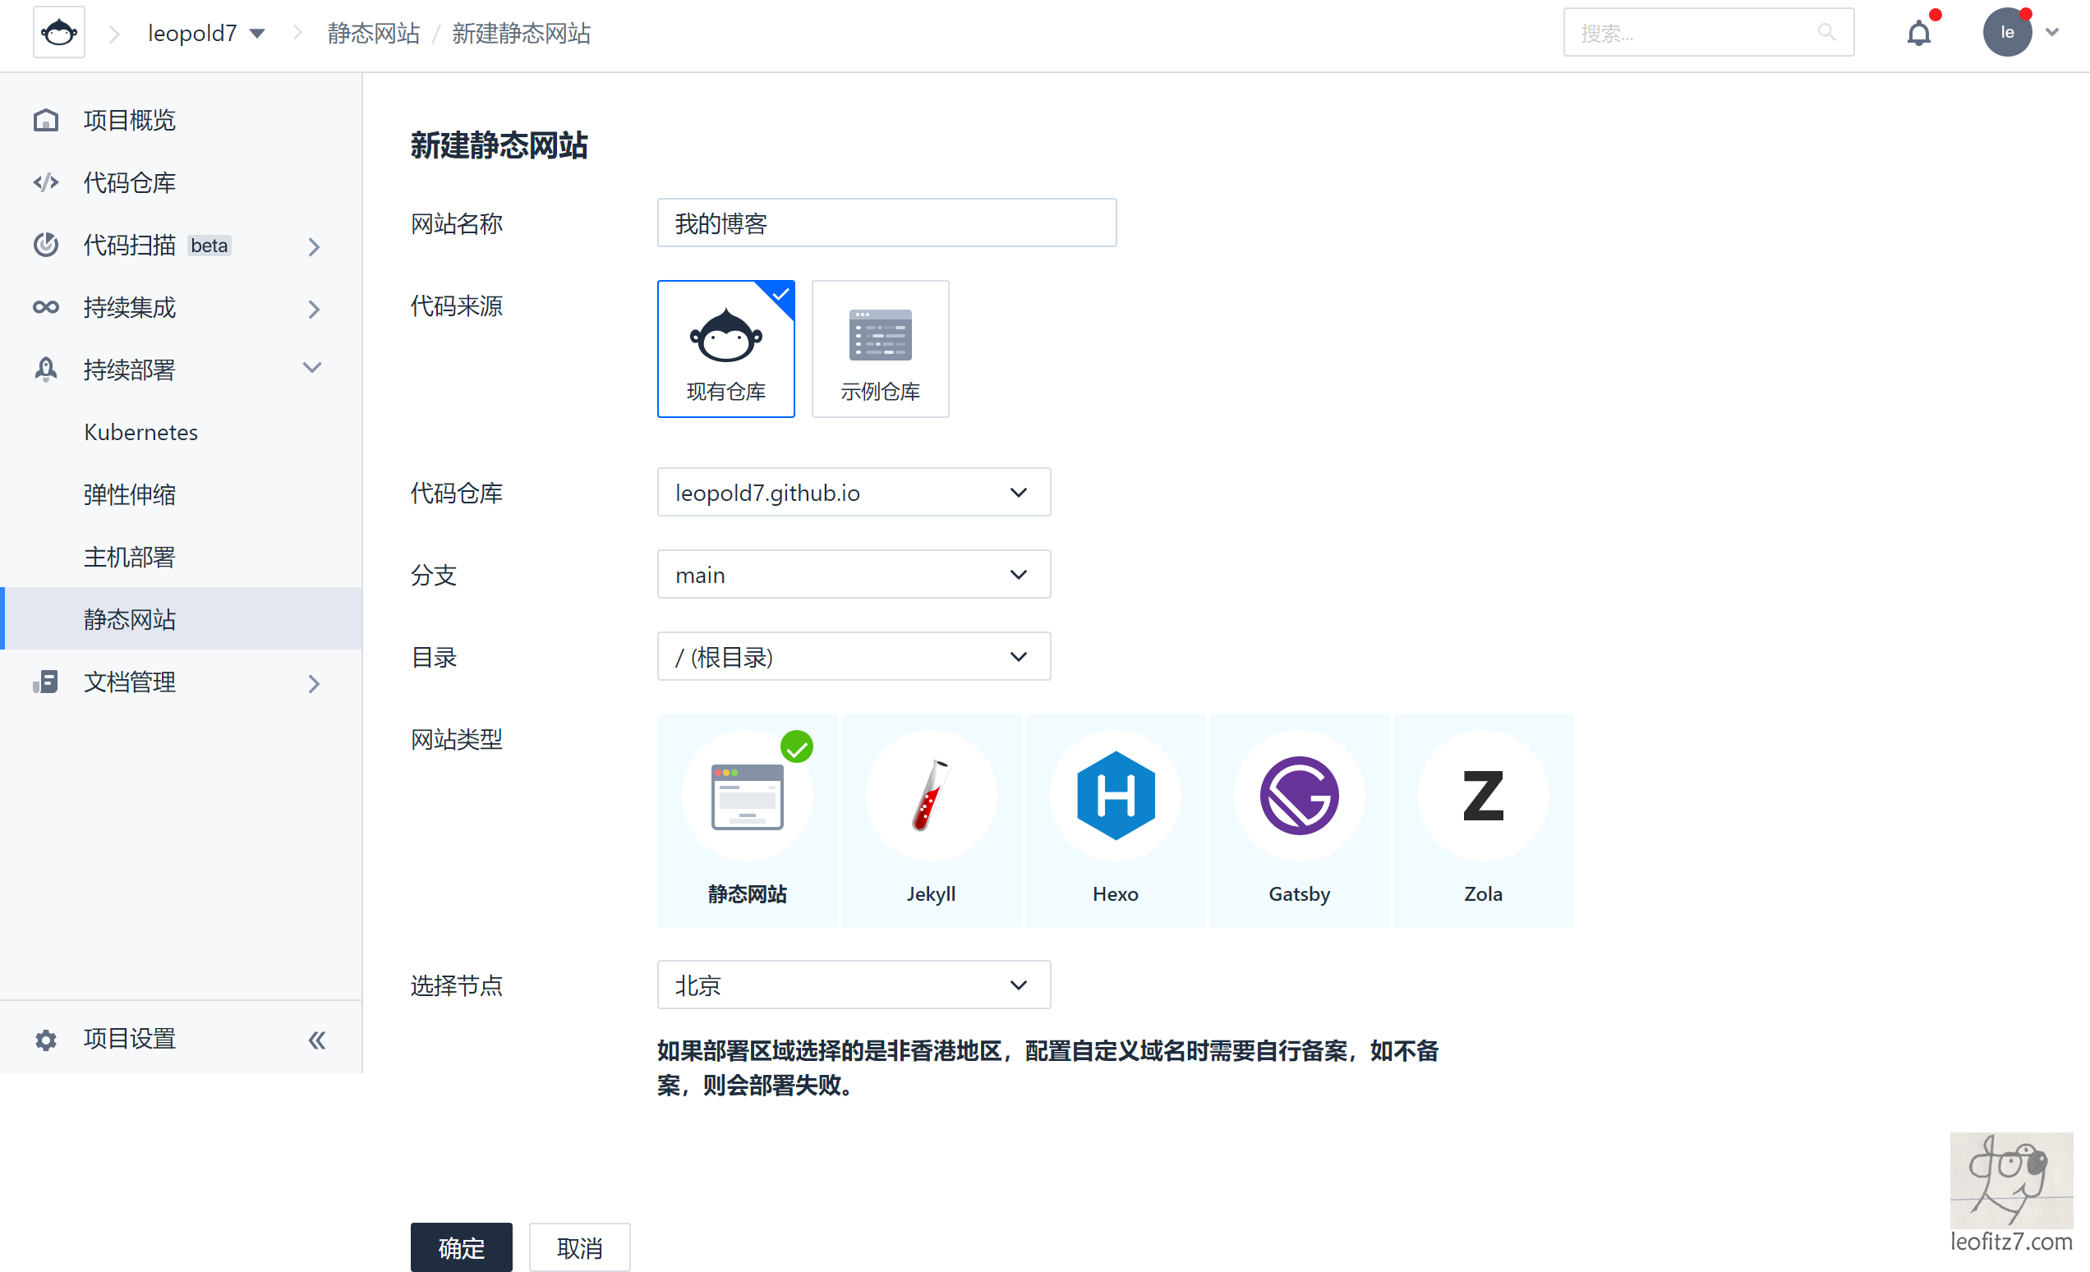Screen dimensions: 2090x1272
Task: Click the 持续集成 infinity icon
Action: (x=45, y=307)
